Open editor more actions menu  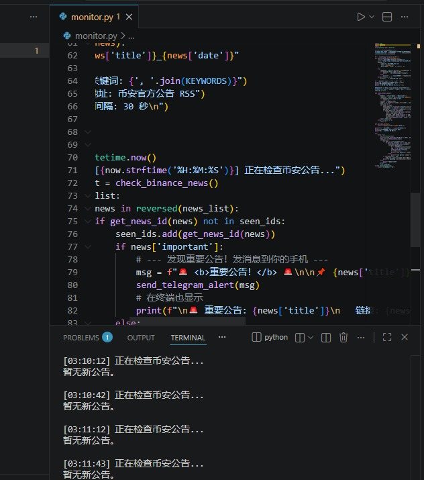405,17
